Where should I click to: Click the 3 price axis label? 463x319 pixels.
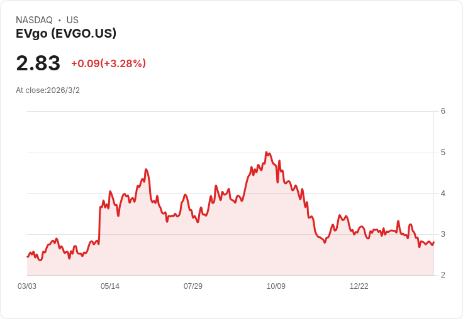(x=443, y=234)
